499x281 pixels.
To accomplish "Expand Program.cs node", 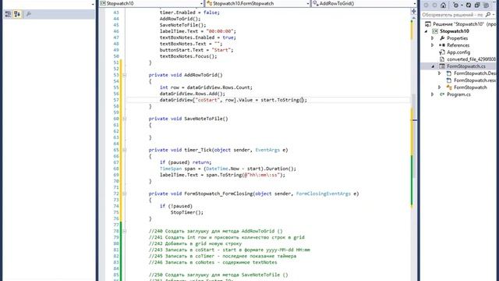I will [432, 94].
